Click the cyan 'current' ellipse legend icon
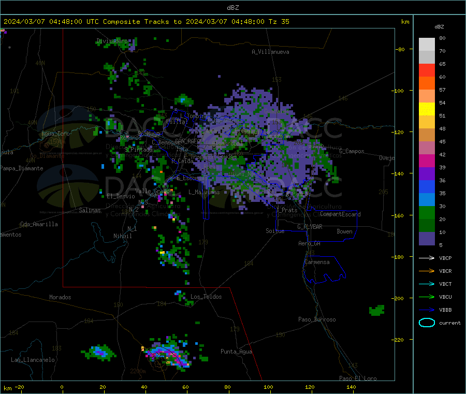Screen dimensions: 466x394 click(427, 323)
